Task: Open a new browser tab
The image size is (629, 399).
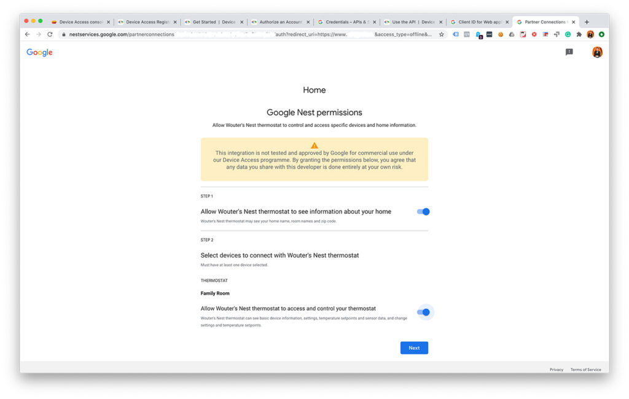Action: point(587,22)
